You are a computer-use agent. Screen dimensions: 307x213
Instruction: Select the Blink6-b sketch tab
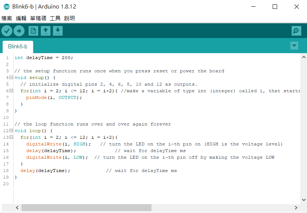click(x=18, y=47)
